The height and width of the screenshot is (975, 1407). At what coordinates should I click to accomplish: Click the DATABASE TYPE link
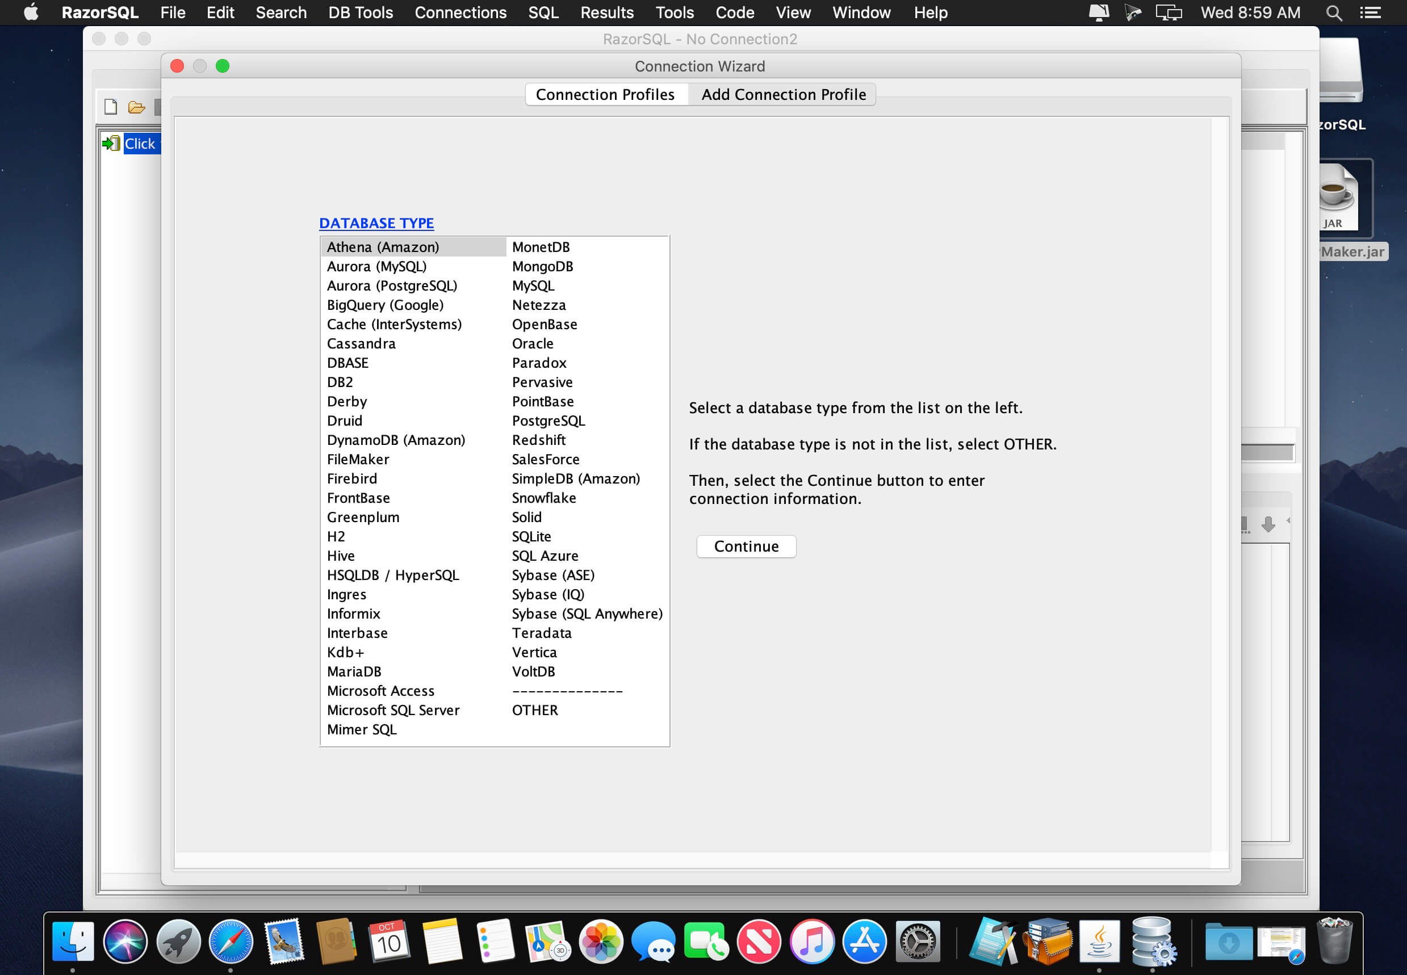click(376, 223)
